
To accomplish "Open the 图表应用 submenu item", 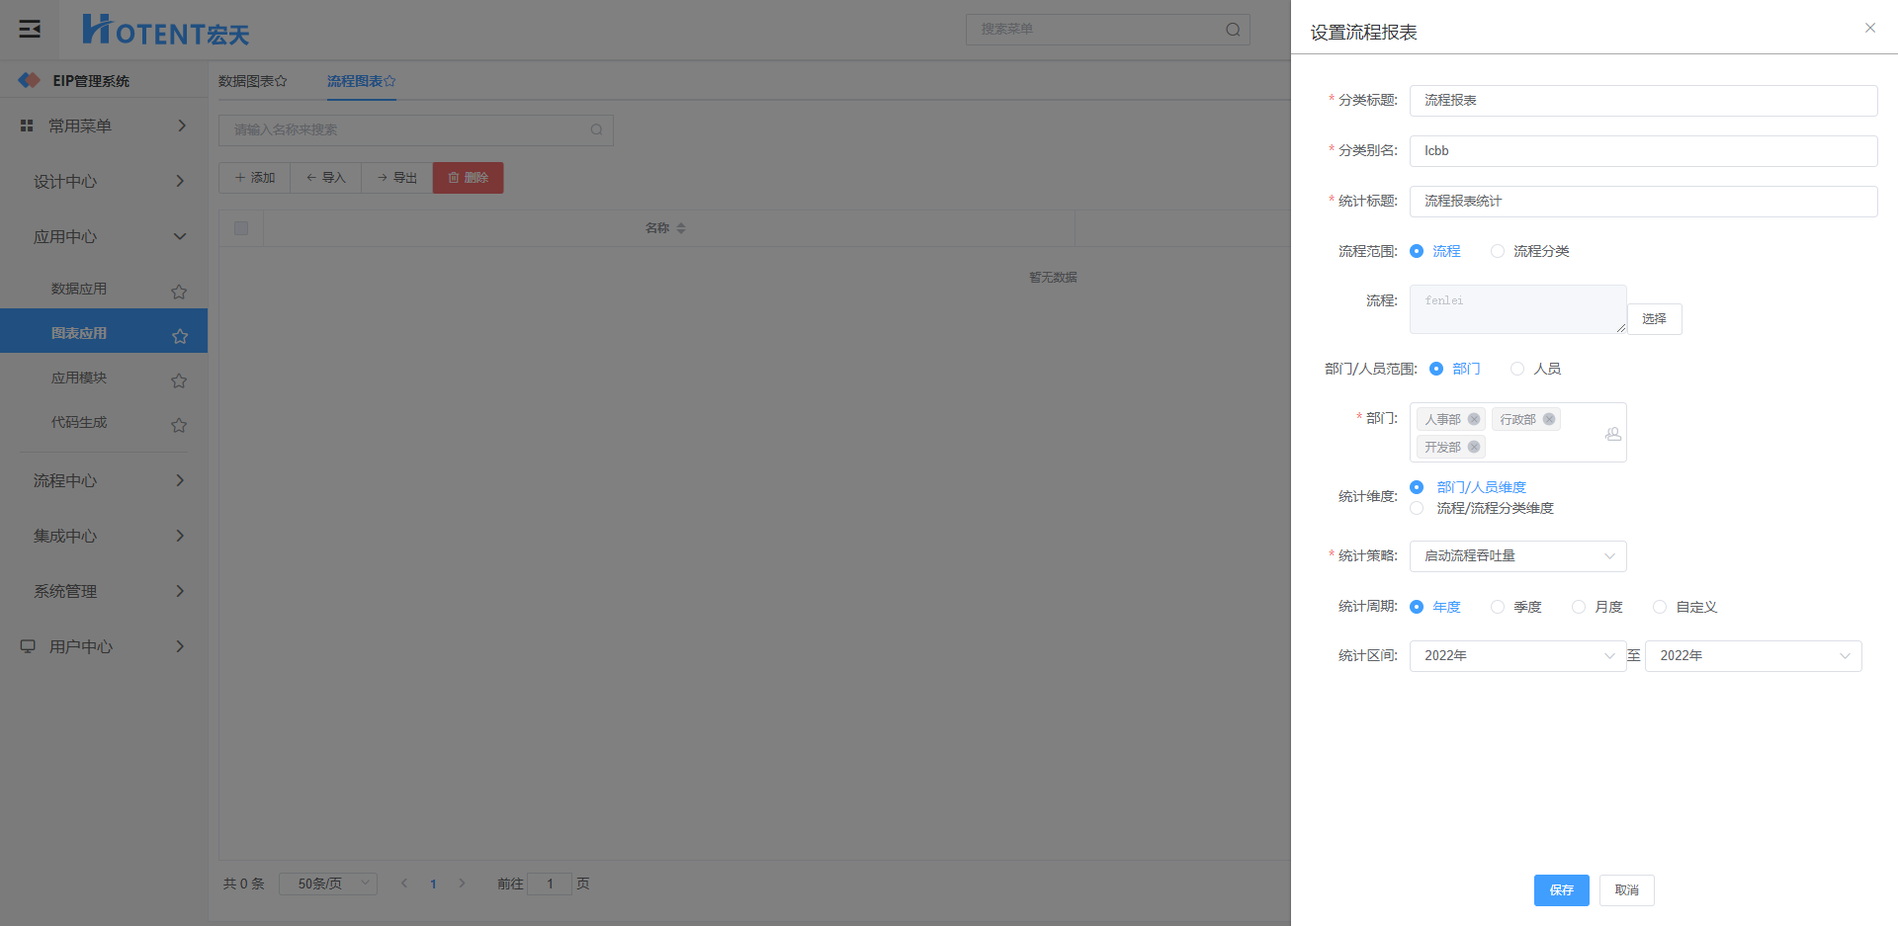I will tap(79, 333).
